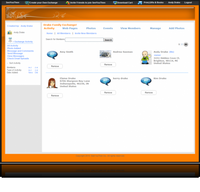
Task: Click the SeeYouThen logo link
Action: [13, 2]
